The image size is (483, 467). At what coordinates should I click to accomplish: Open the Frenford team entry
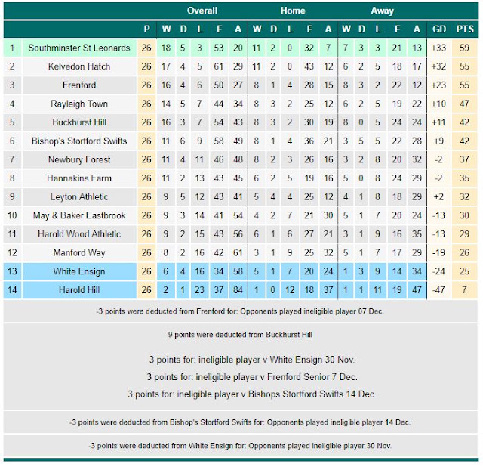point(79,85)
